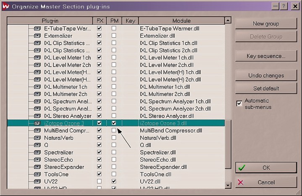Click the Module column header
This screenshot has width=302, height=196.
coord(181,21)
